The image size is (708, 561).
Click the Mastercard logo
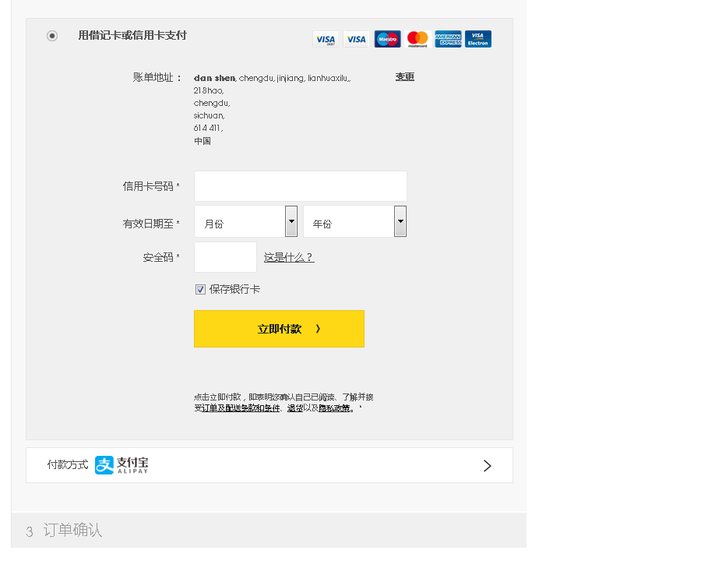coord(417,39)
